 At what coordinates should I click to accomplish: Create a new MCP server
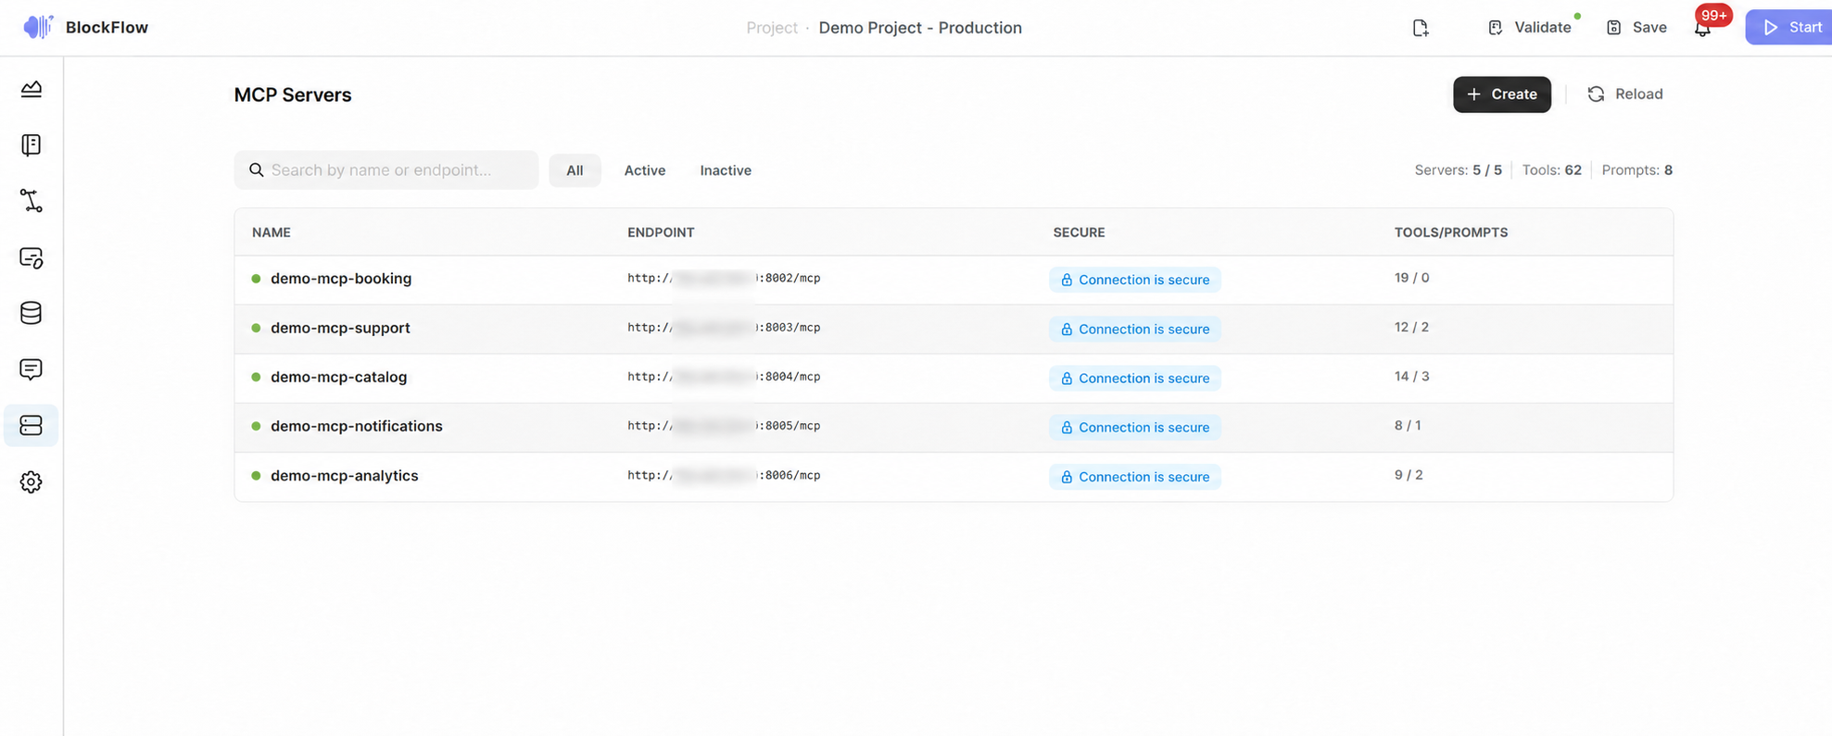point(1502,94)
